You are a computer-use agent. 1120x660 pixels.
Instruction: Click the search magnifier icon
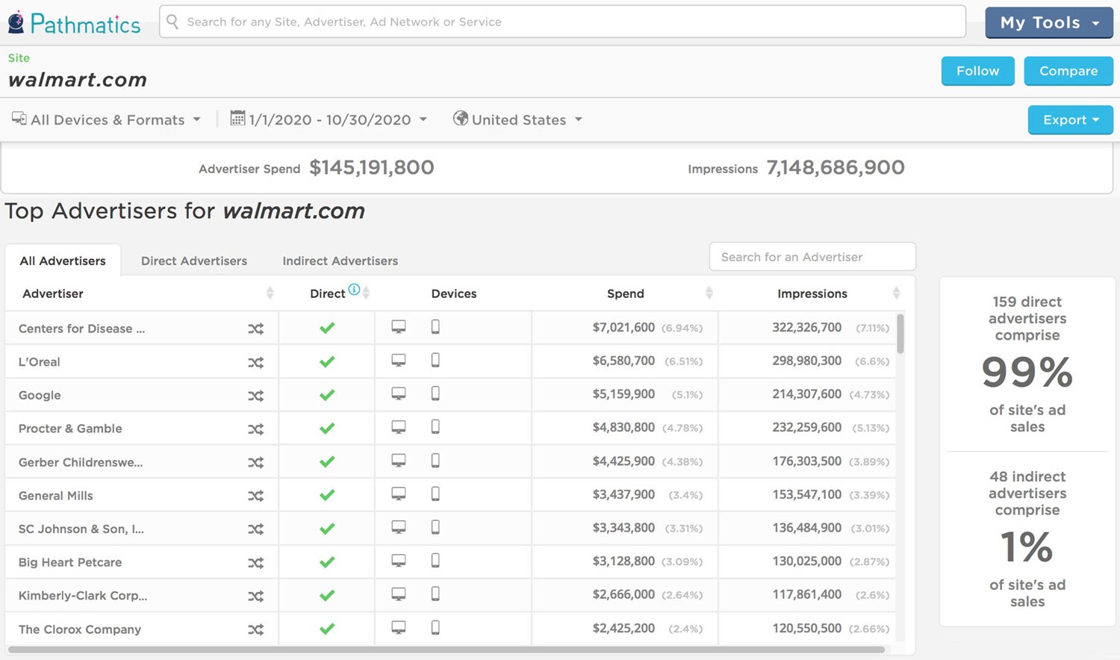click(x=172, y=22)
